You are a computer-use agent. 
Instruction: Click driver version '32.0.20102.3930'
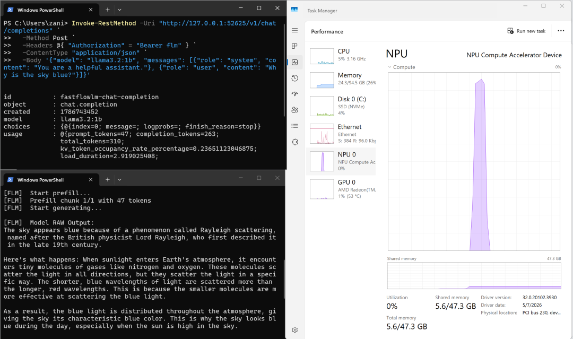point(540,298)
